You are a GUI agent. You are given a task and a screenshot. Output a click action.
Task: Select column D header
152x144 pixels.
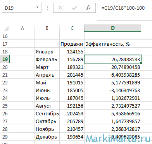pyautogui.click(x=113, y=28)
